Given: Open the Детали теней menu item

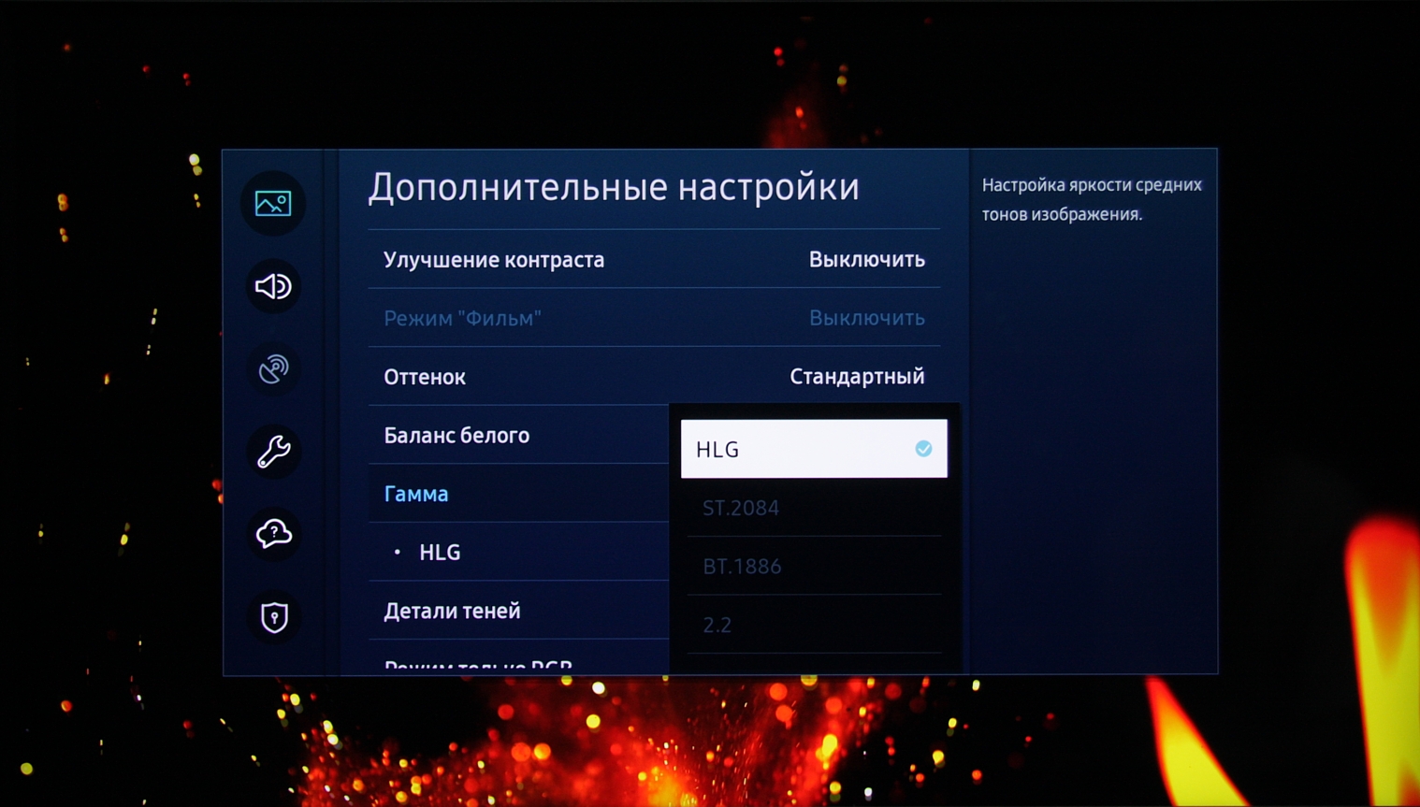Looking at the screenshot, I should pyautogui.click(x=518, y=611).
